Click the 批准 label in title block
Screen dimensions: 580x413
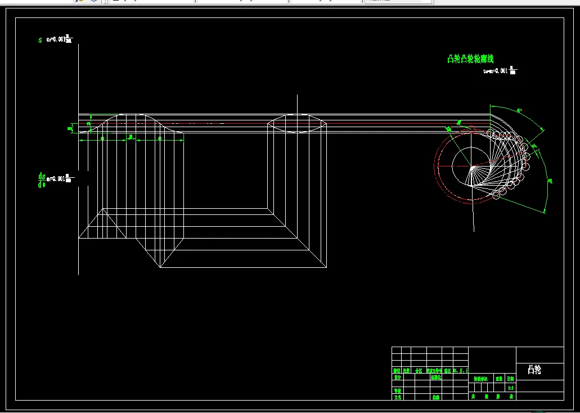click(436, 397)
